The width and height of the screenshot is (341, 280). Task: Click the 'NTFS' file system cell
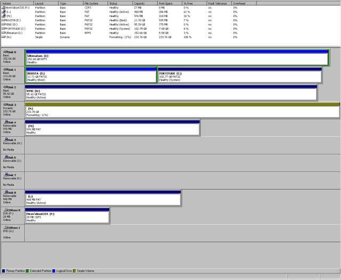pos(87,33)
